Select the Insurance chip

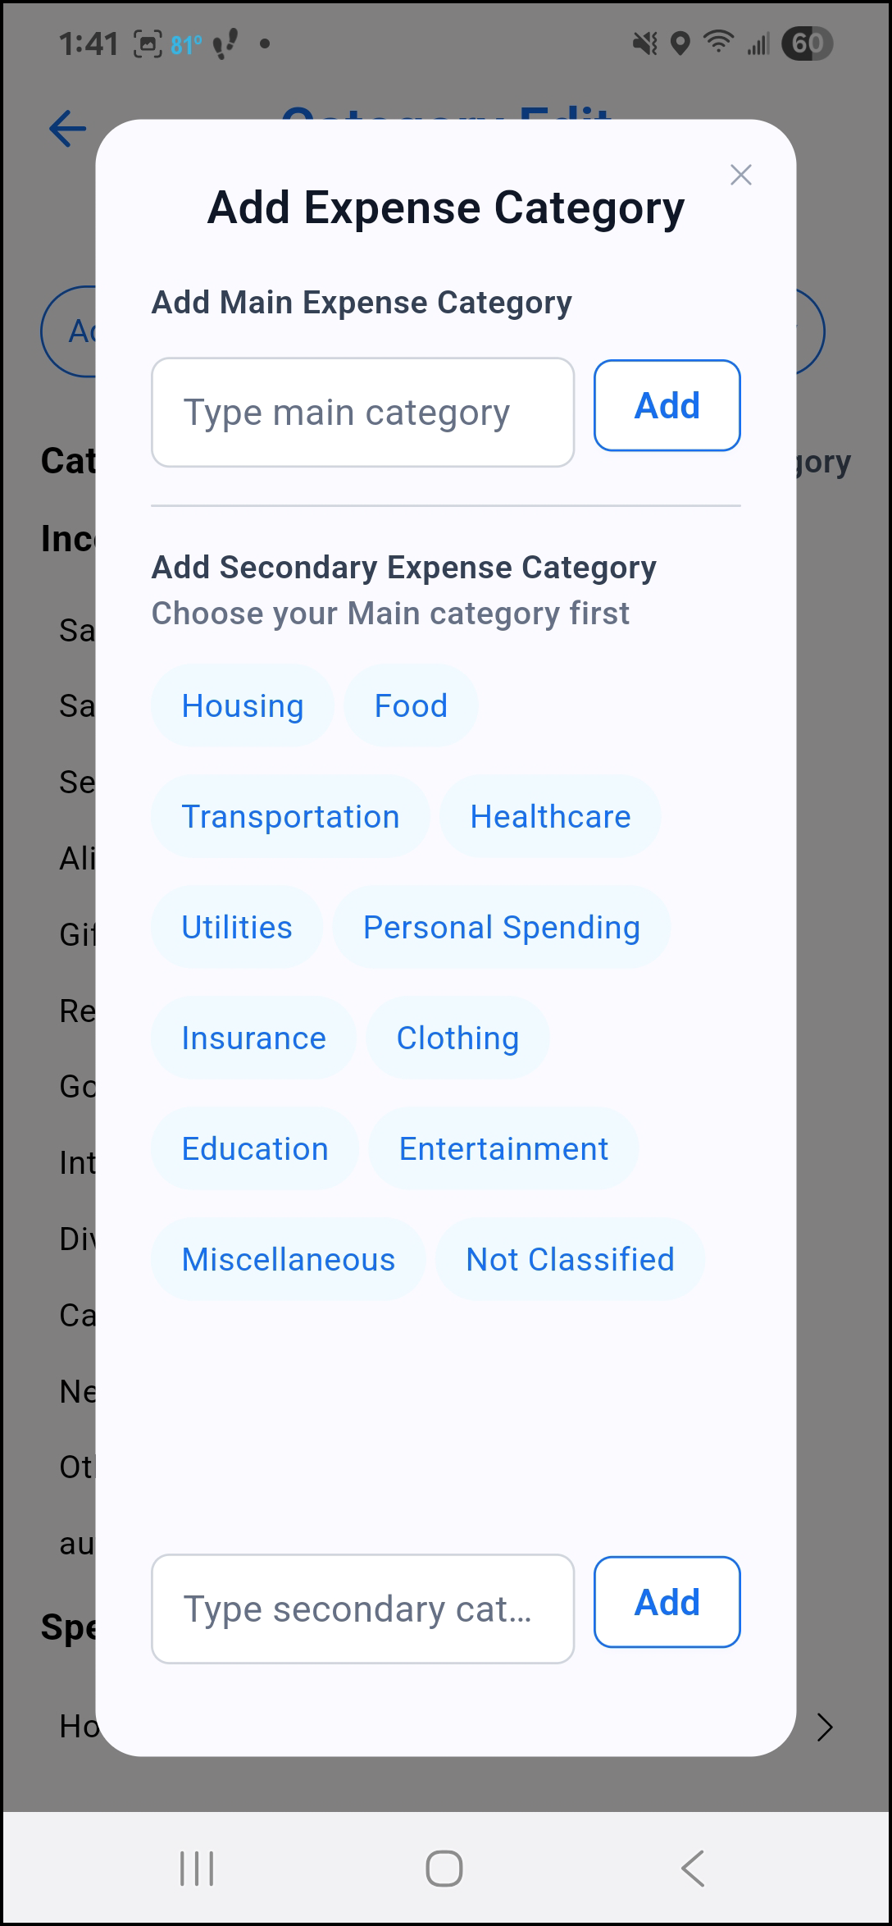point(254,1038)
